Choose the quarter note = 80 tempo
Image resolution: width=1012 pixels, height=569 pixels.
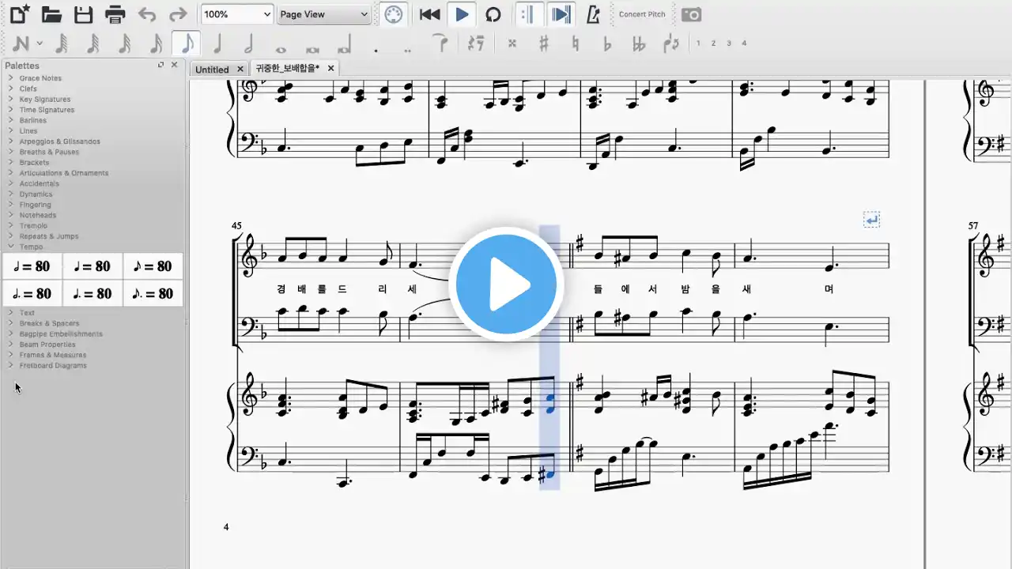[x=93, y=266]
